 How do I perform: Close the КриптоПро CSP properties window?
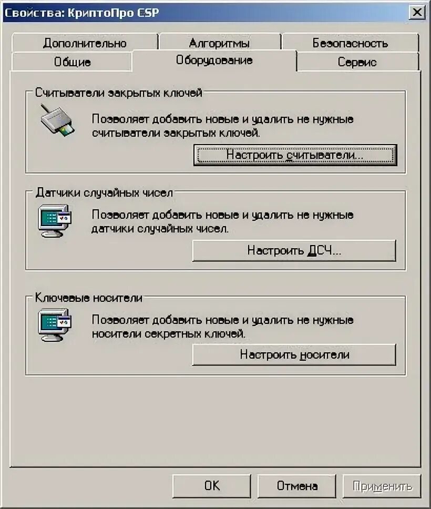point(417,13)
